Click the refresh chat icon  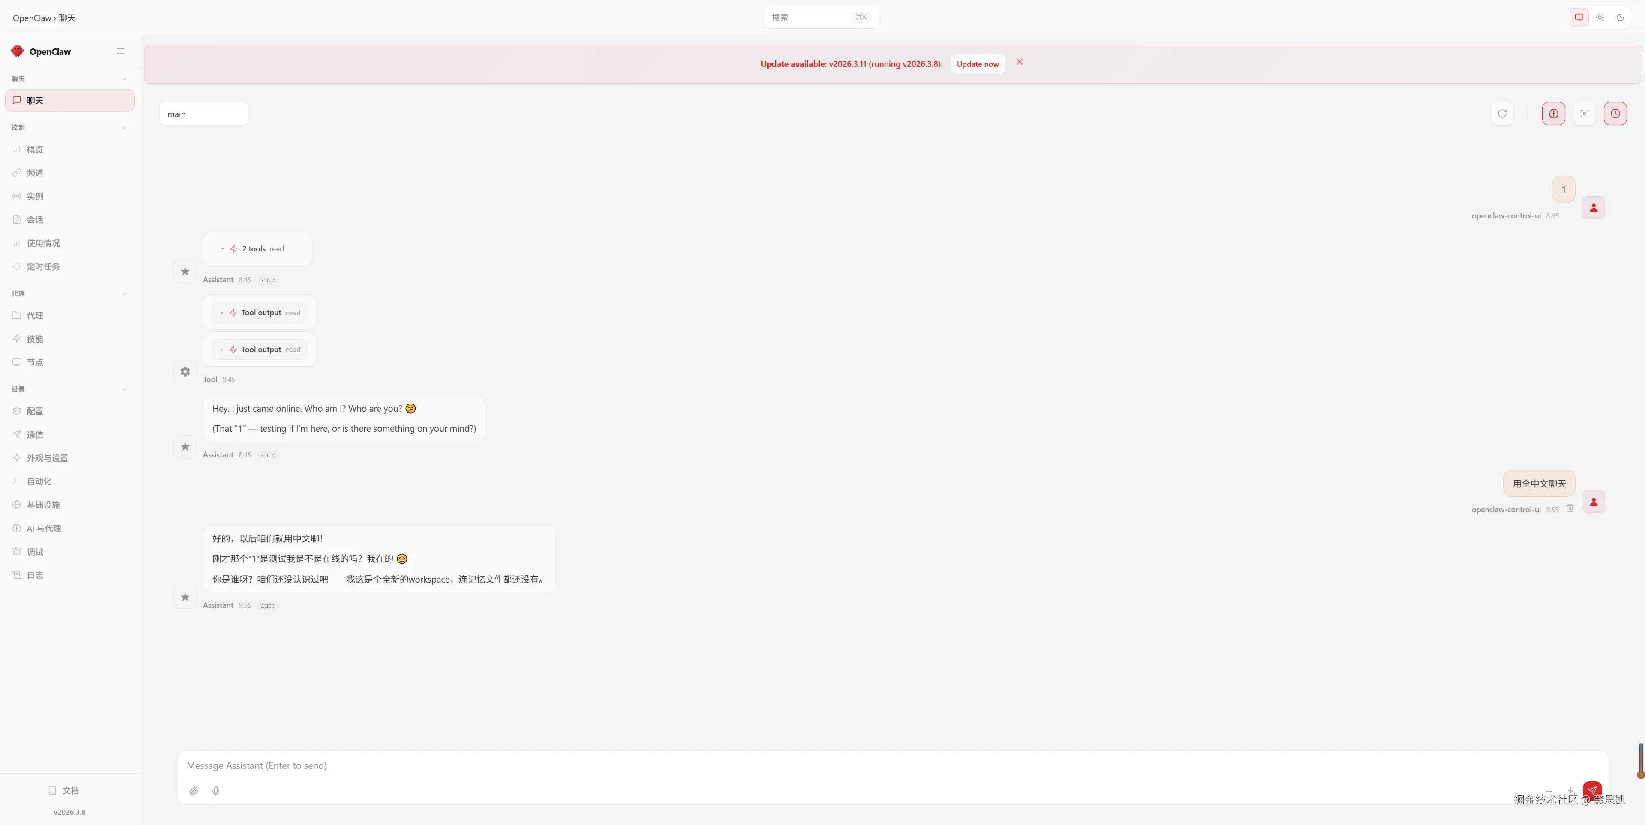pos(1502,114)
